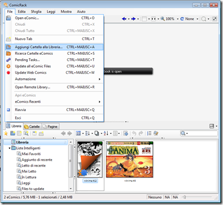This screenshot has height=205, width=223.
Task: Click Ricerca Cartelle eComics entry
Action: point(54,54)
